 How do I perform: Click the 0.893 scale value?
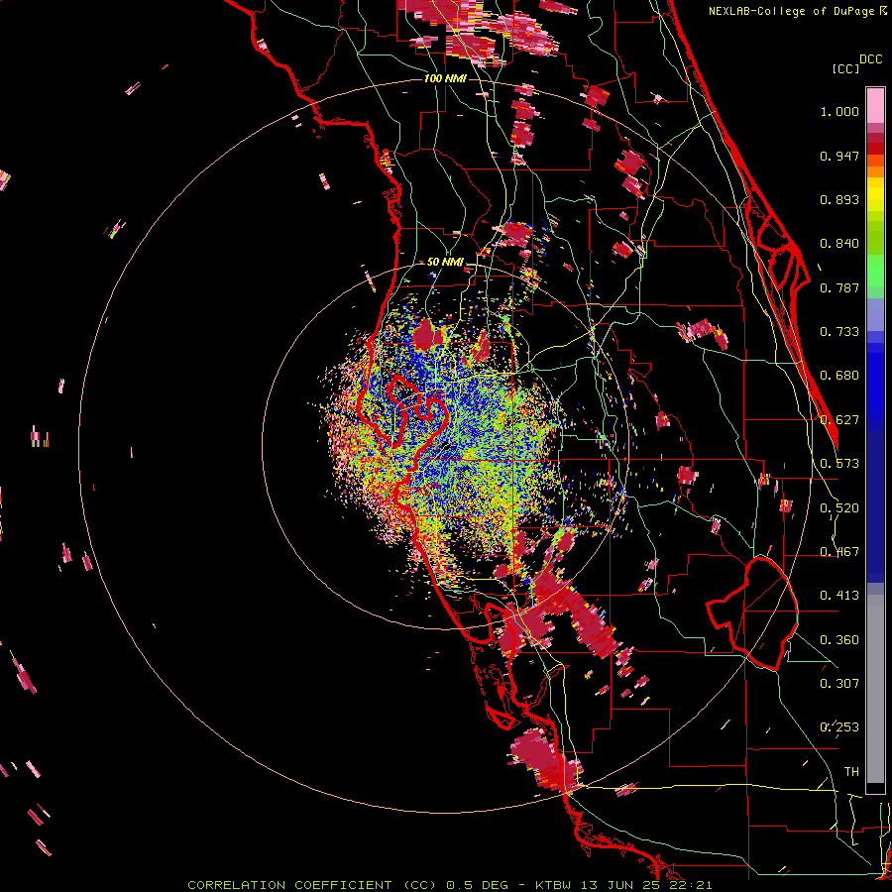pyautogui.click(x=839, y=199)
